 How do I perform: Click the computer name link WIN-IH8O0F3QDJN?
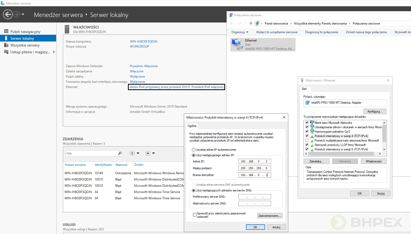[144, 42]
